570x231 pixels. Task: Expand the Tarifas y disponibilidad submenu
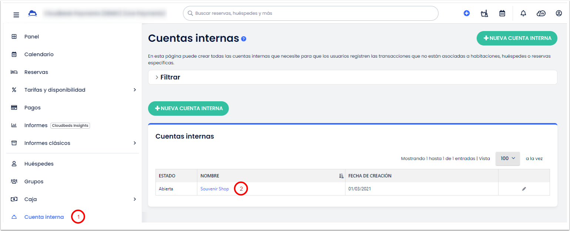click(135, 90)
